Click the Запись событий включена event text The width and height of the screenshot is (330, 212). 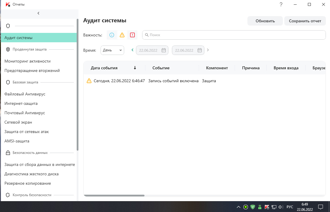pyautogui.click(x=173, y=81)
